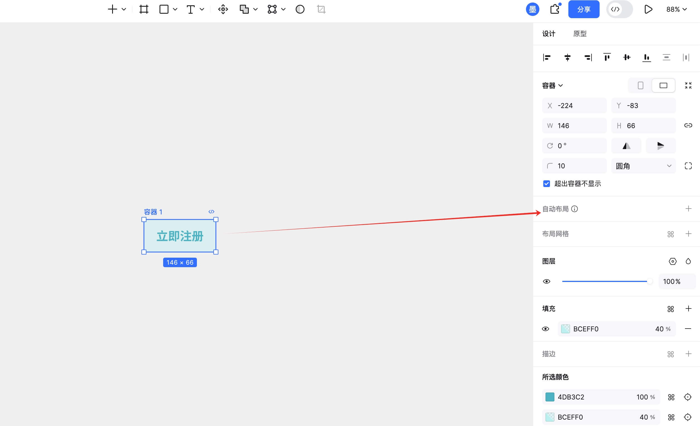The image size is (700, 426).
Task: Add 自动布局 with plus button
Action: (x=688, y=209)
